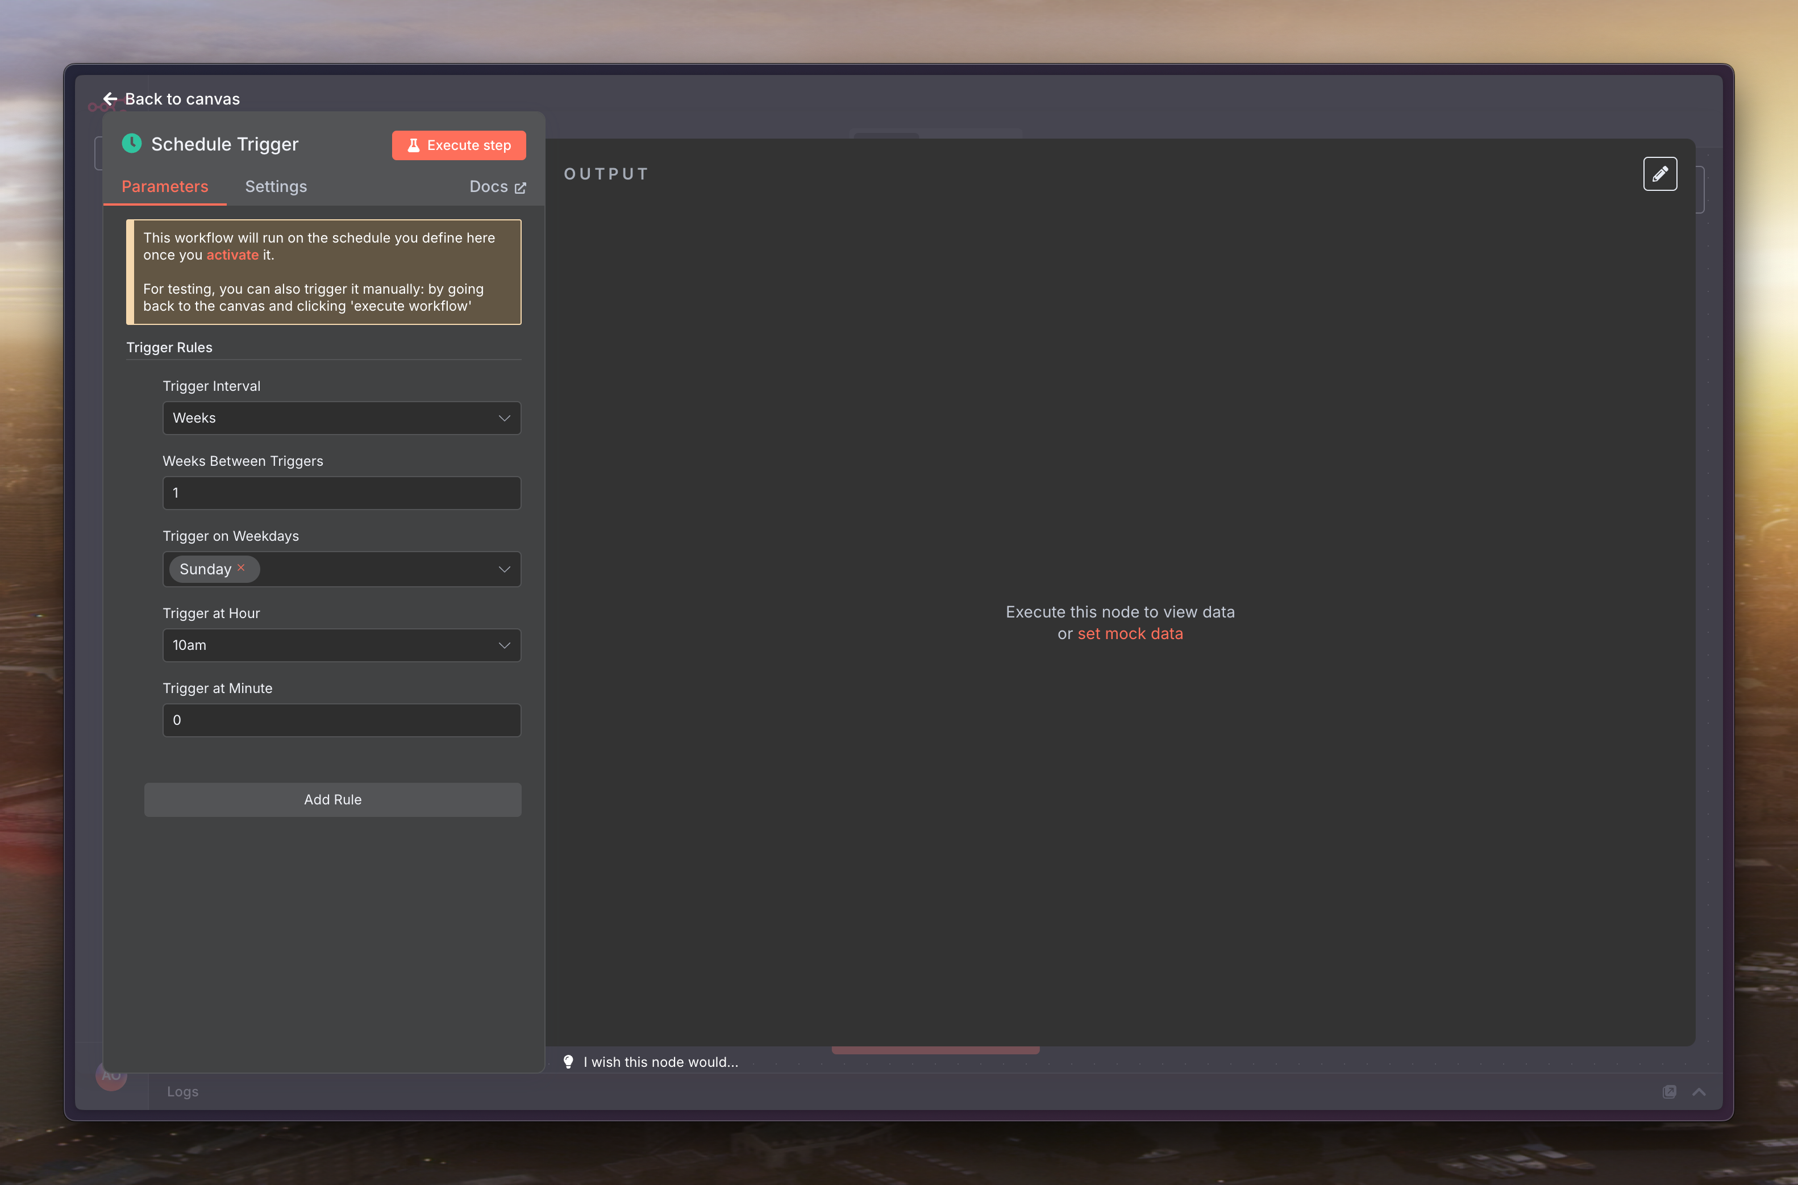Click the Docs external link icon
The image size is (1798, 1185).
point(520,187)
